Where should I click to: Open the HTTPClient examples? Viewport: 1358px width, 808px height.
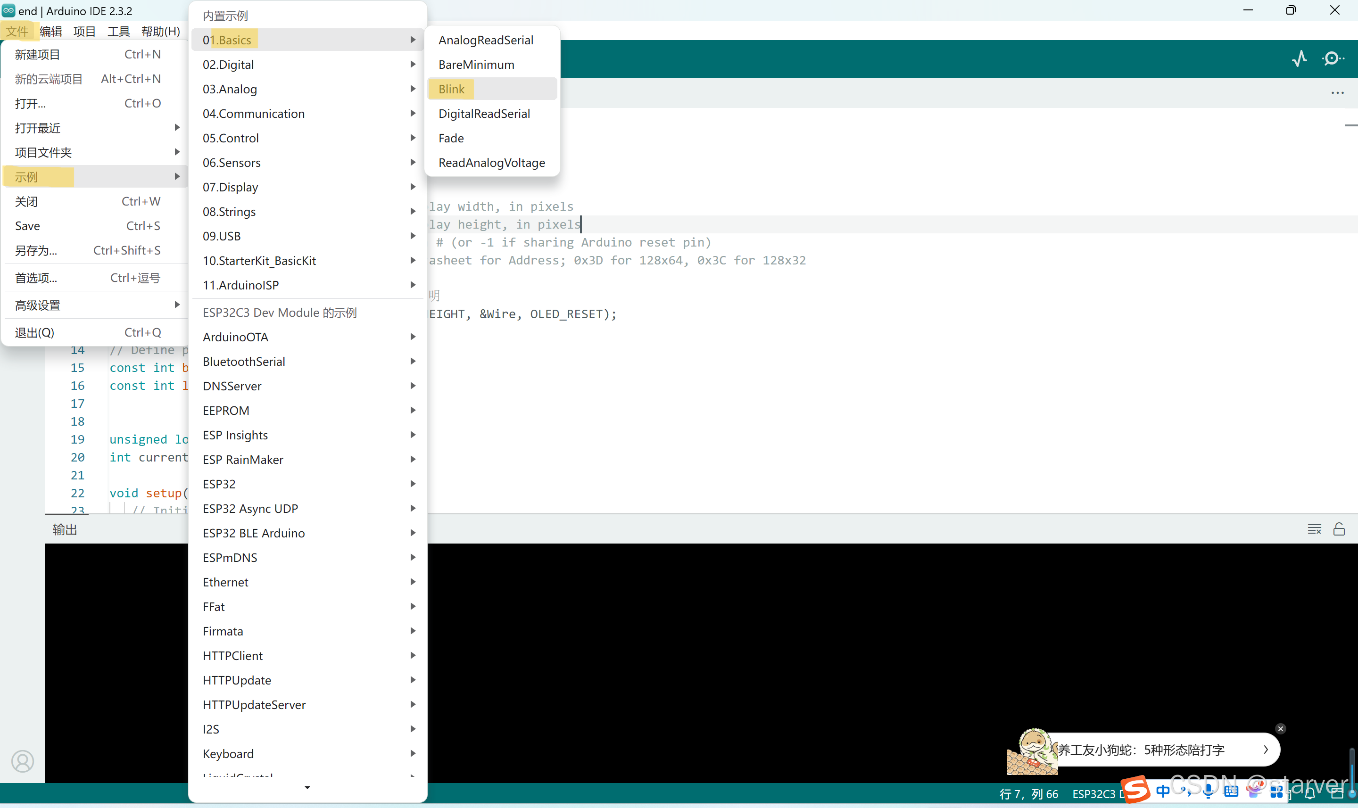(307, 655)
